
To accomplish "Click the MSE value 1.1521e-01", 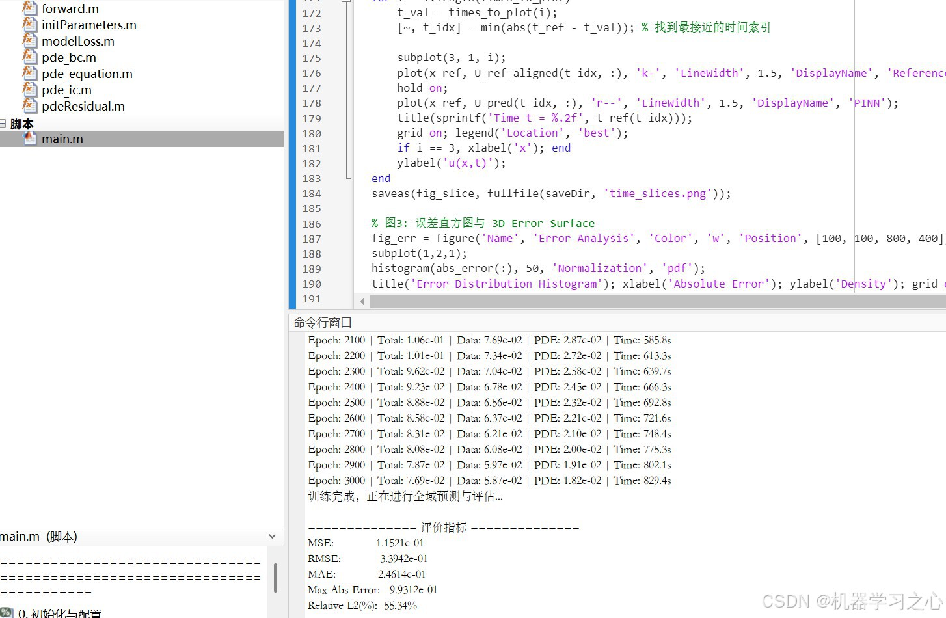I will (399, 543).
